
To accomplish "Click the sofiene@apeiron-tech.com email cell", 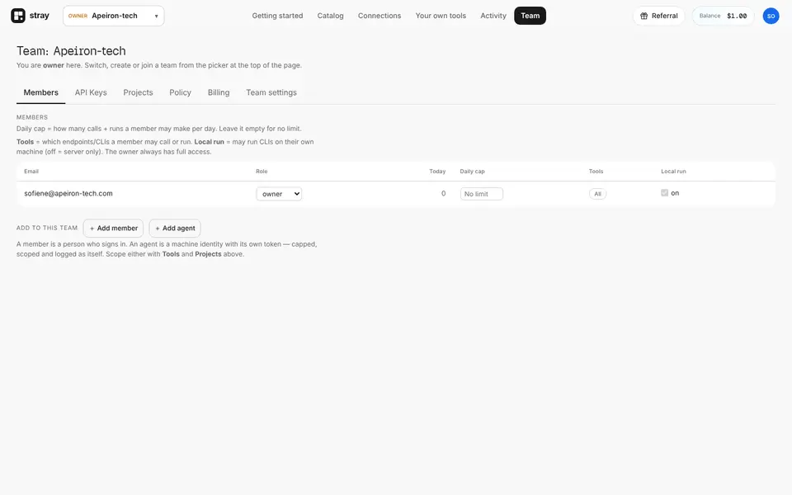I will [x=68, y=193].
